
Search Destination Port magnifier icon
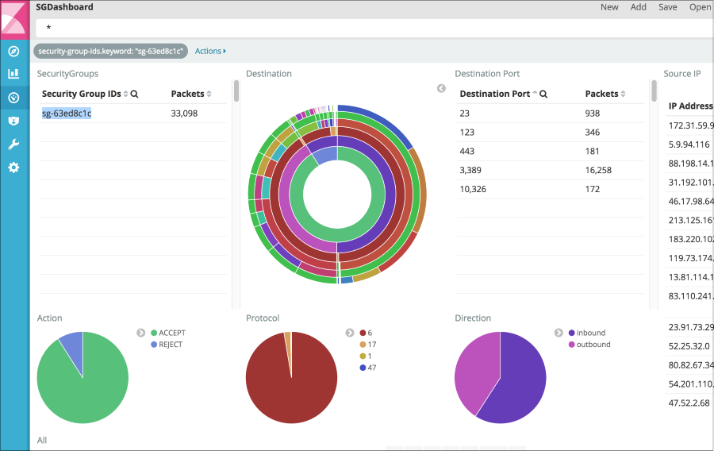[x=543, y=94]
